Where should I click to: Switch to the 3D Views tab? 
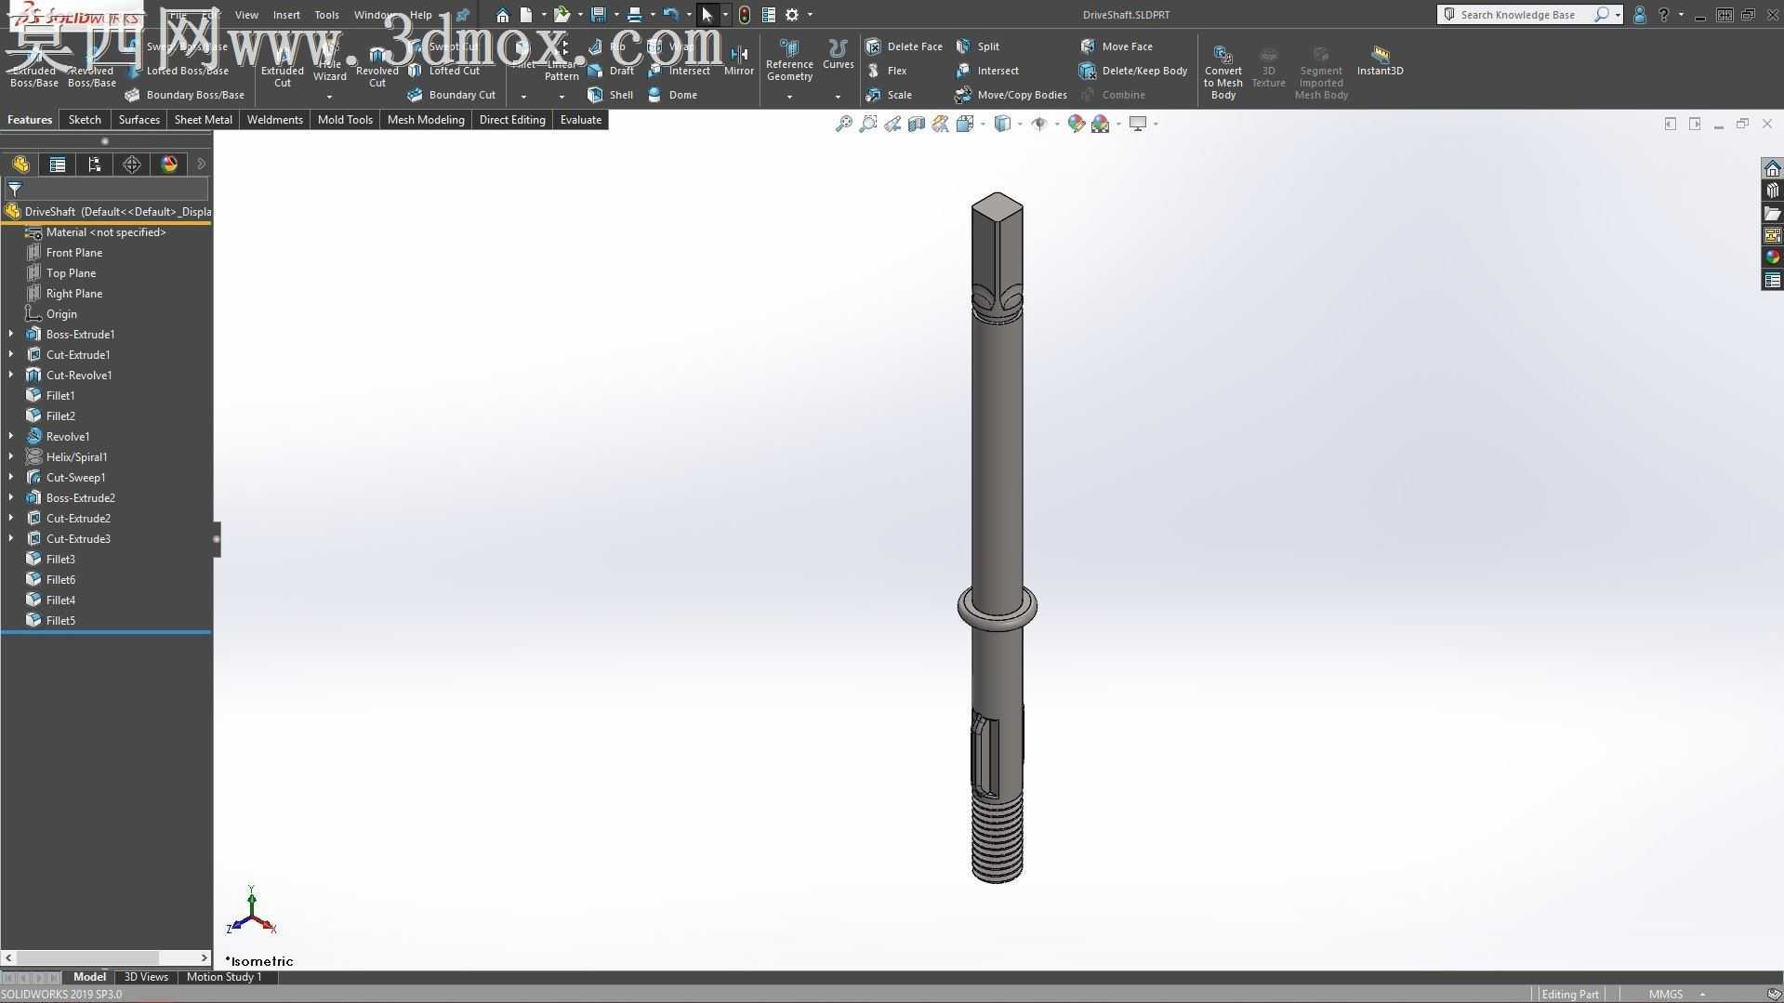click(146, 977)
